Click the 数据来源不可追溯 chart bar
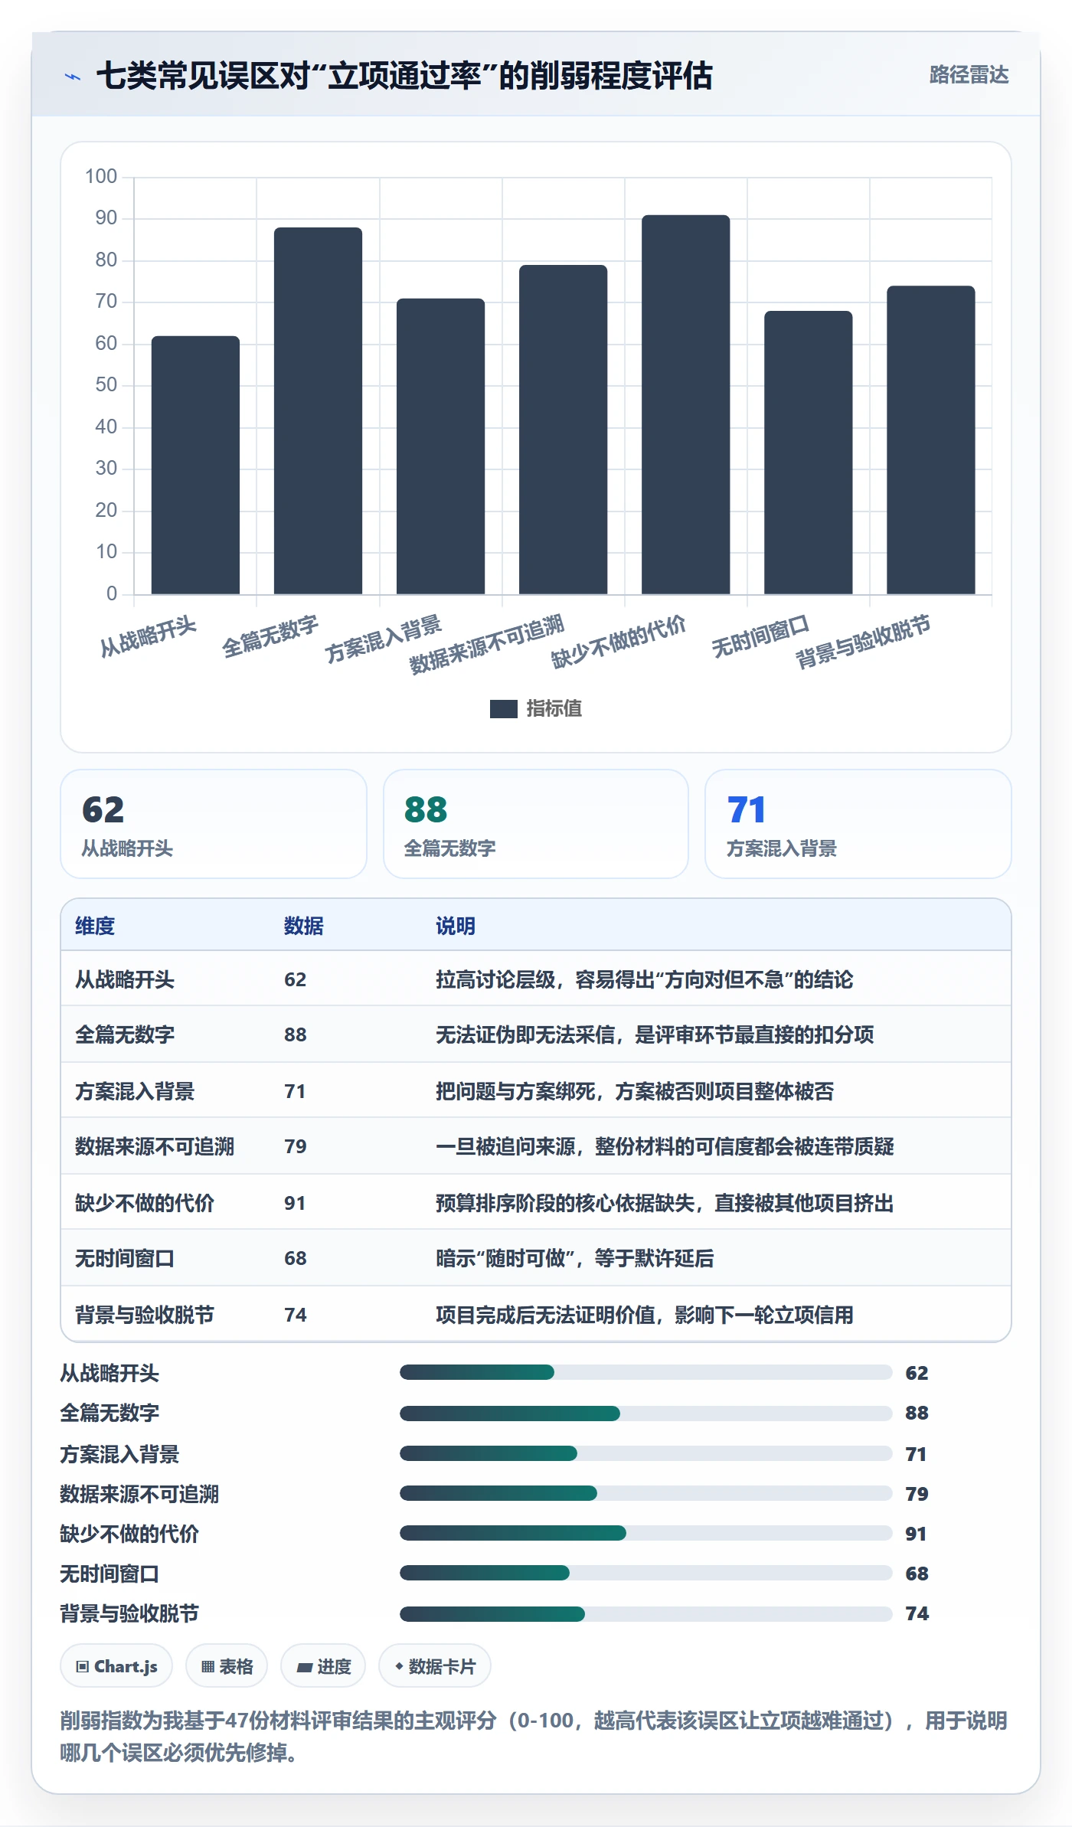This screenshot has height=1827, width=1072. (x=563, y=430)
